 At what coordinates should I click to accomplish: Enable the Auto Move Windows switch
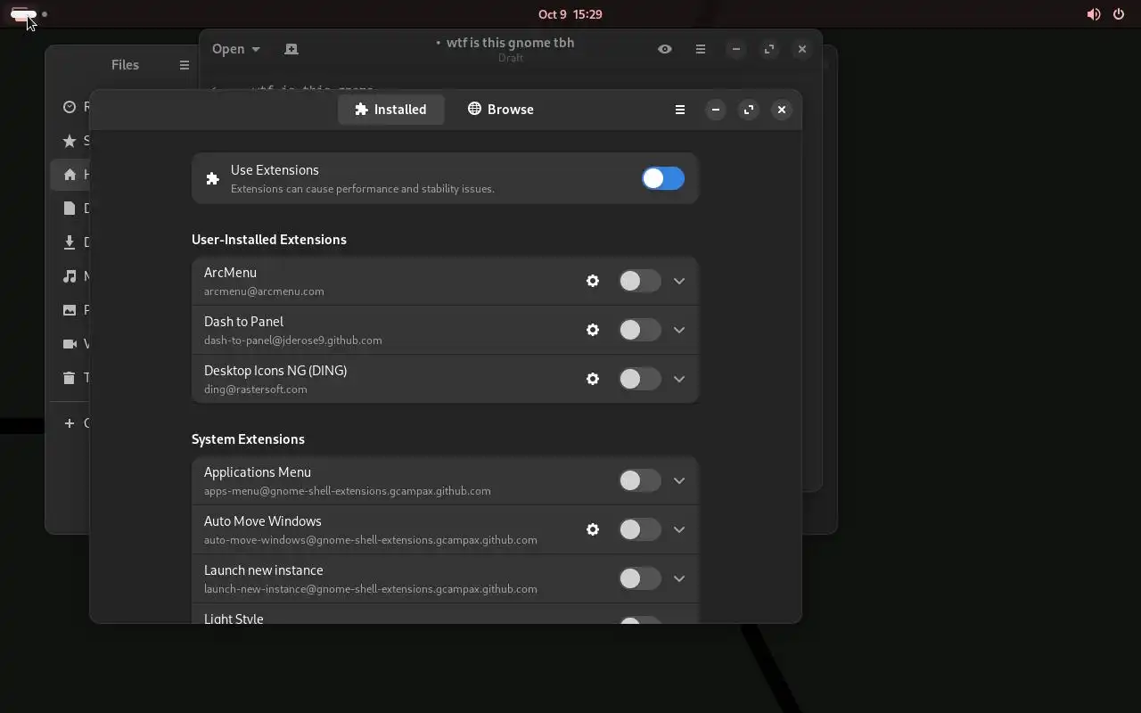(x=640, y=529)
